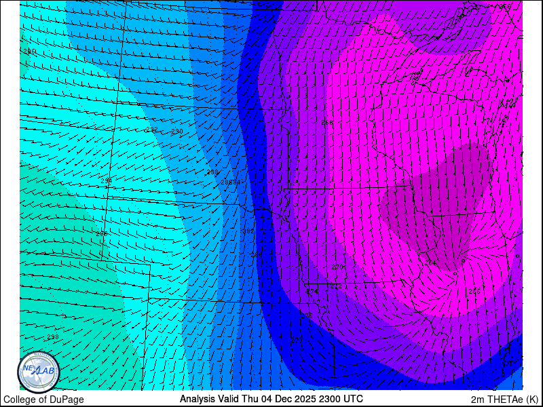The image size is (543, 407).
Task: Click the Analysis Valid Thu 04 Dec 2025 timestamp
Action: point(271,398)
